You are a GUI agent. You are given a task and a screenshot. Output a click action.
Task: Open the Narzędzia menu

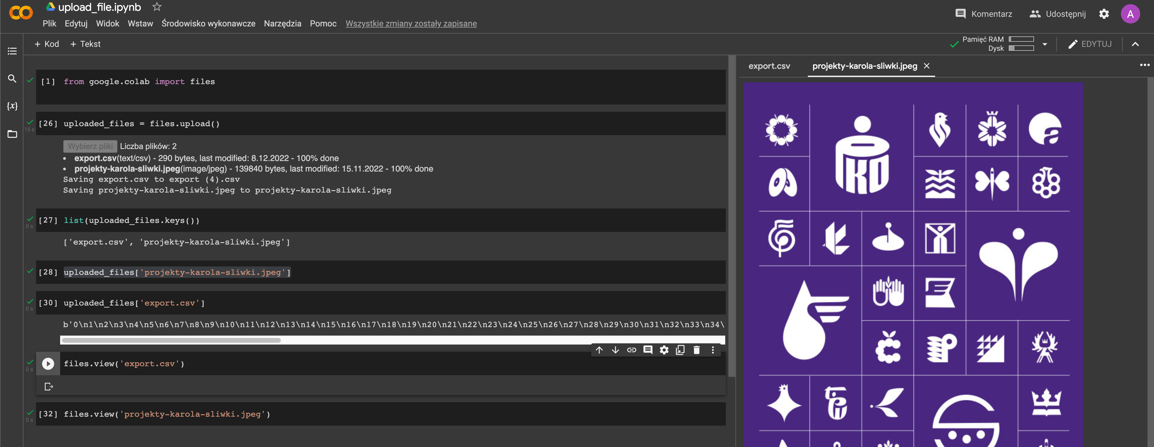[x=282, y=23]
